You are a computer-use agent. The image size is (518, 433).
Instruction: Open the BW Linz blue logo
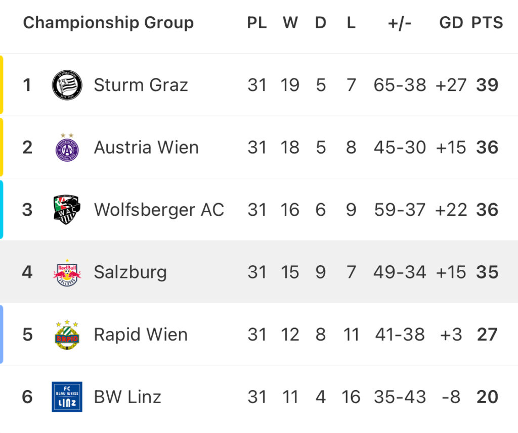(x=67, y=397)
